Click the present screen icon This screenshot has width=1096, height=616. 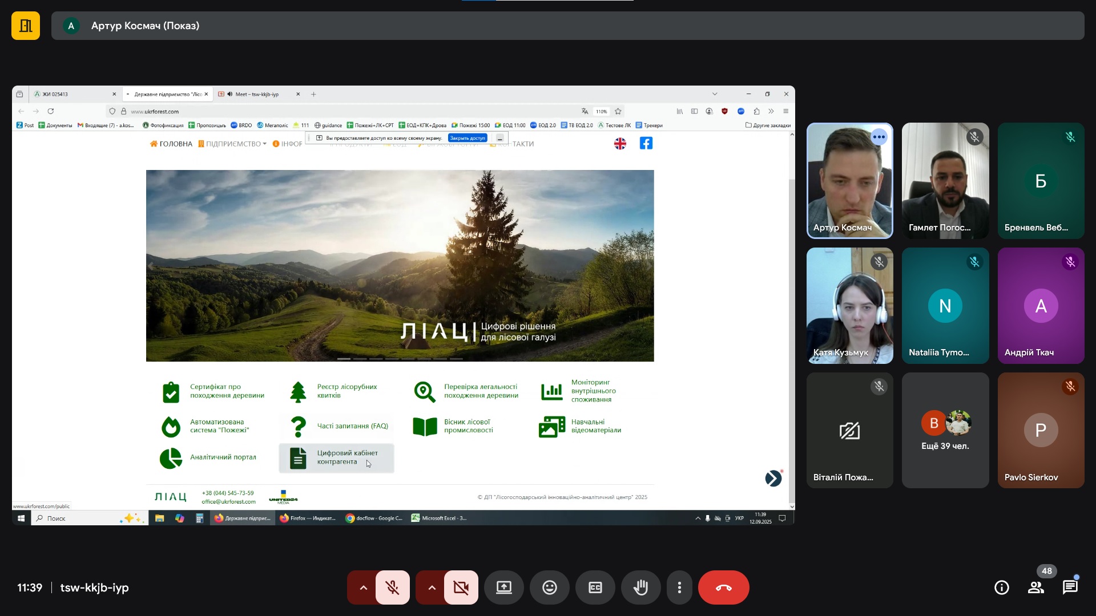point(503,587)
